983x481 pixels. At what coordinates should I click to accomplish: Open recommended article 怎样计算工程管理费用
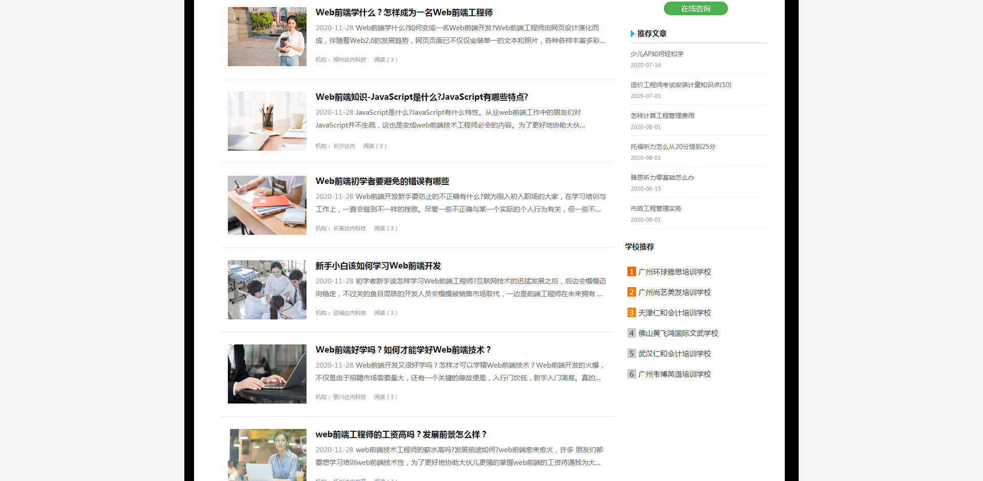coord(663,116)
